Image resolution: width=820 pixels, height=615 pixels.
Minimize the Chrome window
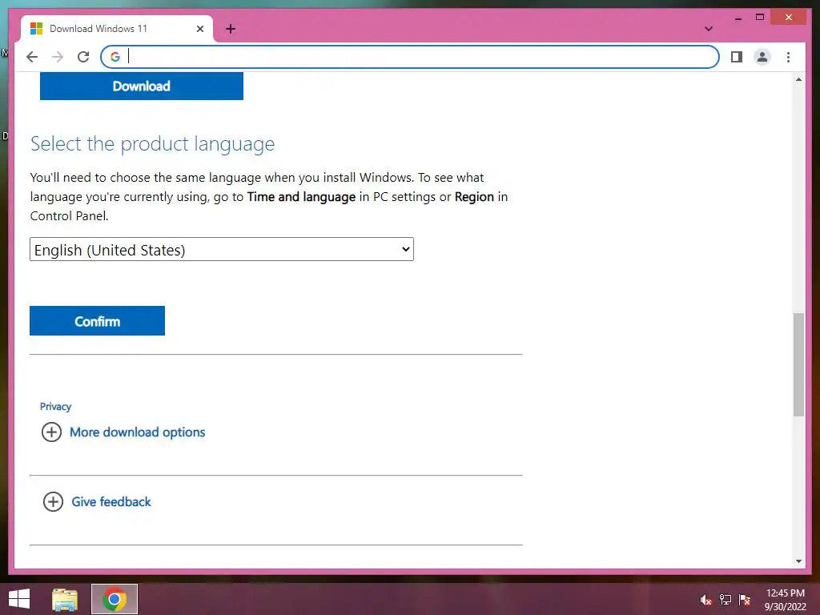click(738, 18)
